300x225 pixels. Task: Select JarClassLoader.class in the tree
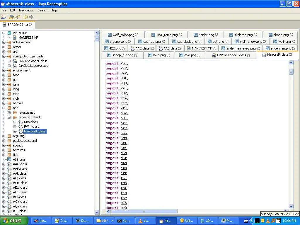tap(33, 66)
